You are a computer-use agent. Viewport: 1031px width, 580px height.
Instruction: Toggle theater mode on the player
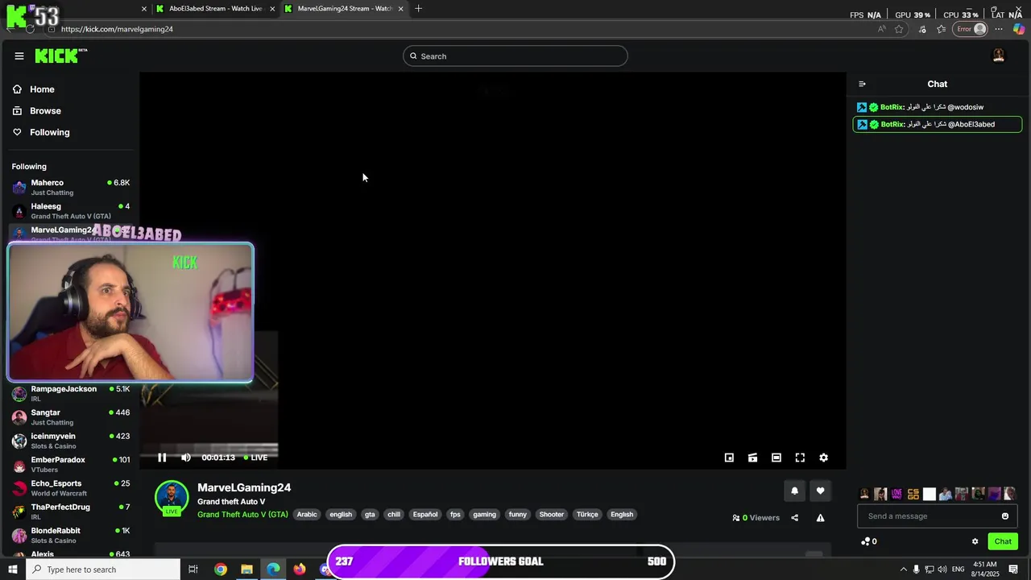(776, 458)
